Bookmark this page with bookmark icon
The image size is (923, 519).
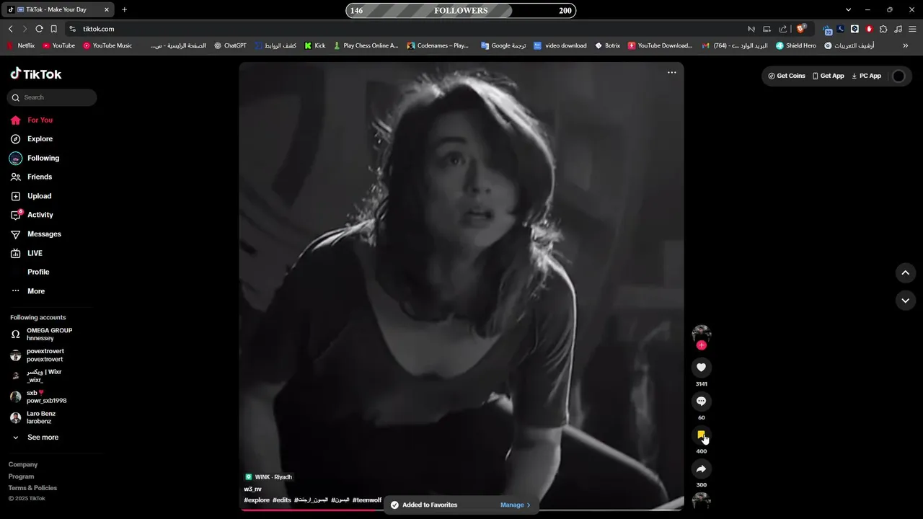point(53,29)
